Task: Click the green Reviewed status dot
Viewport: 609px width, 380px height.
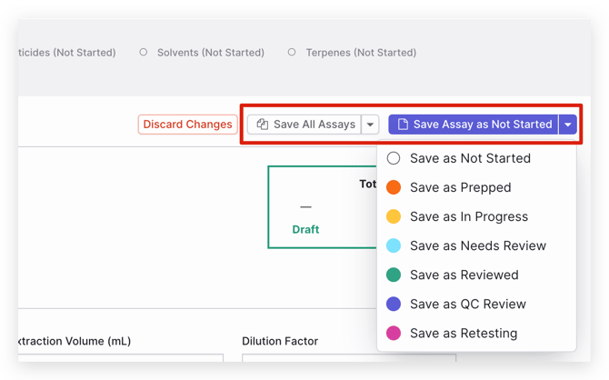Action: pos(394,275)
